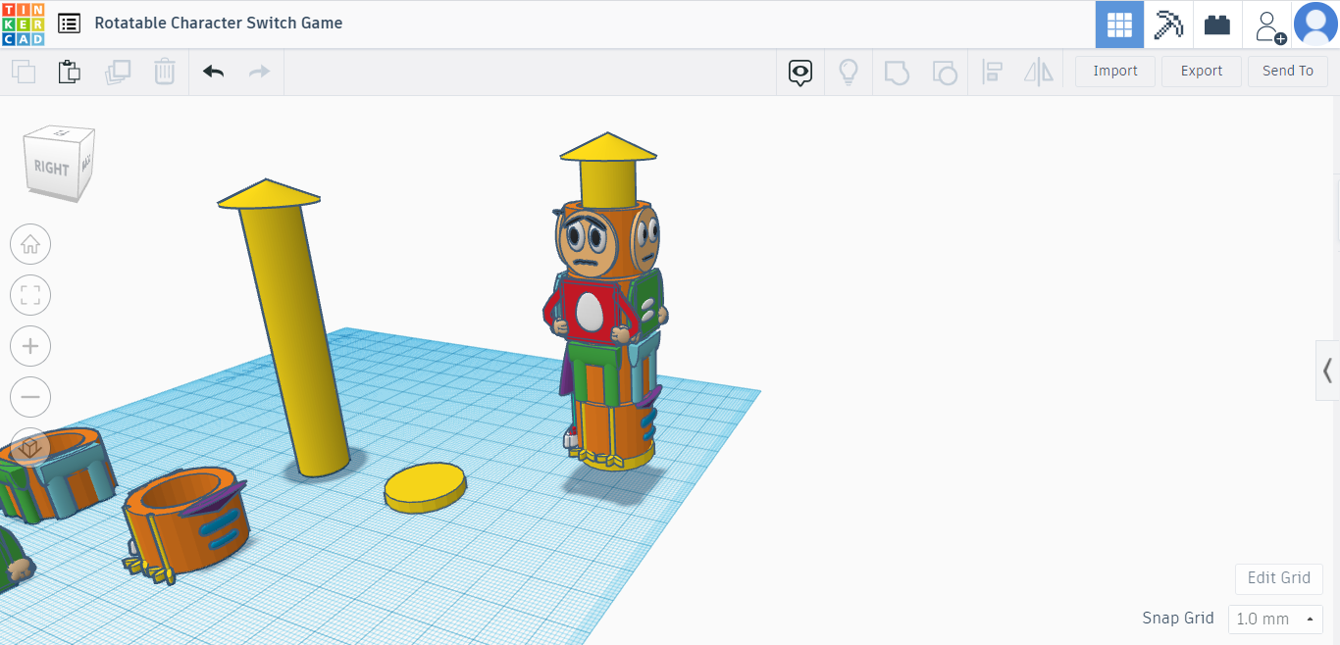Click the Delete trash icon

click(165, 72)
